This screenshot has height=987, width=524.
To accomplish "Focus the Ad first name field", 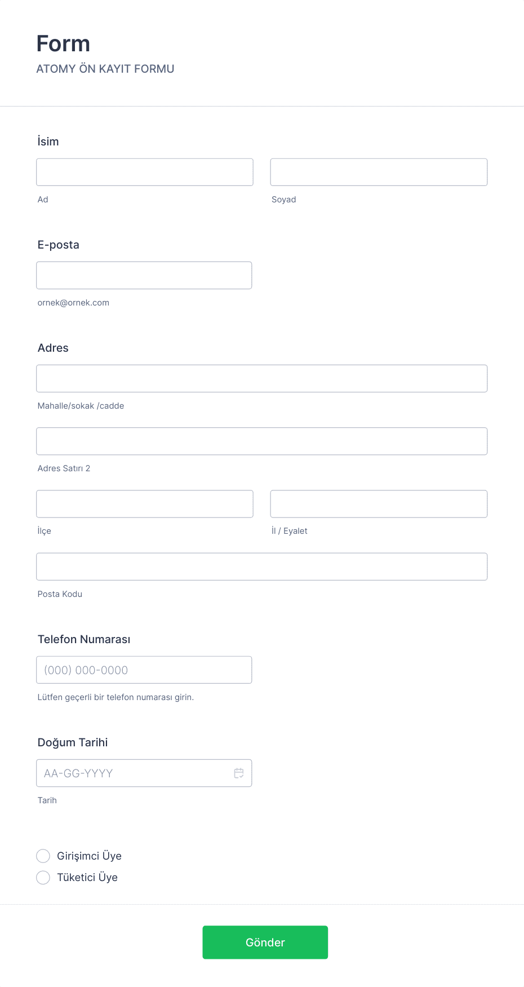I will [145, 172].
